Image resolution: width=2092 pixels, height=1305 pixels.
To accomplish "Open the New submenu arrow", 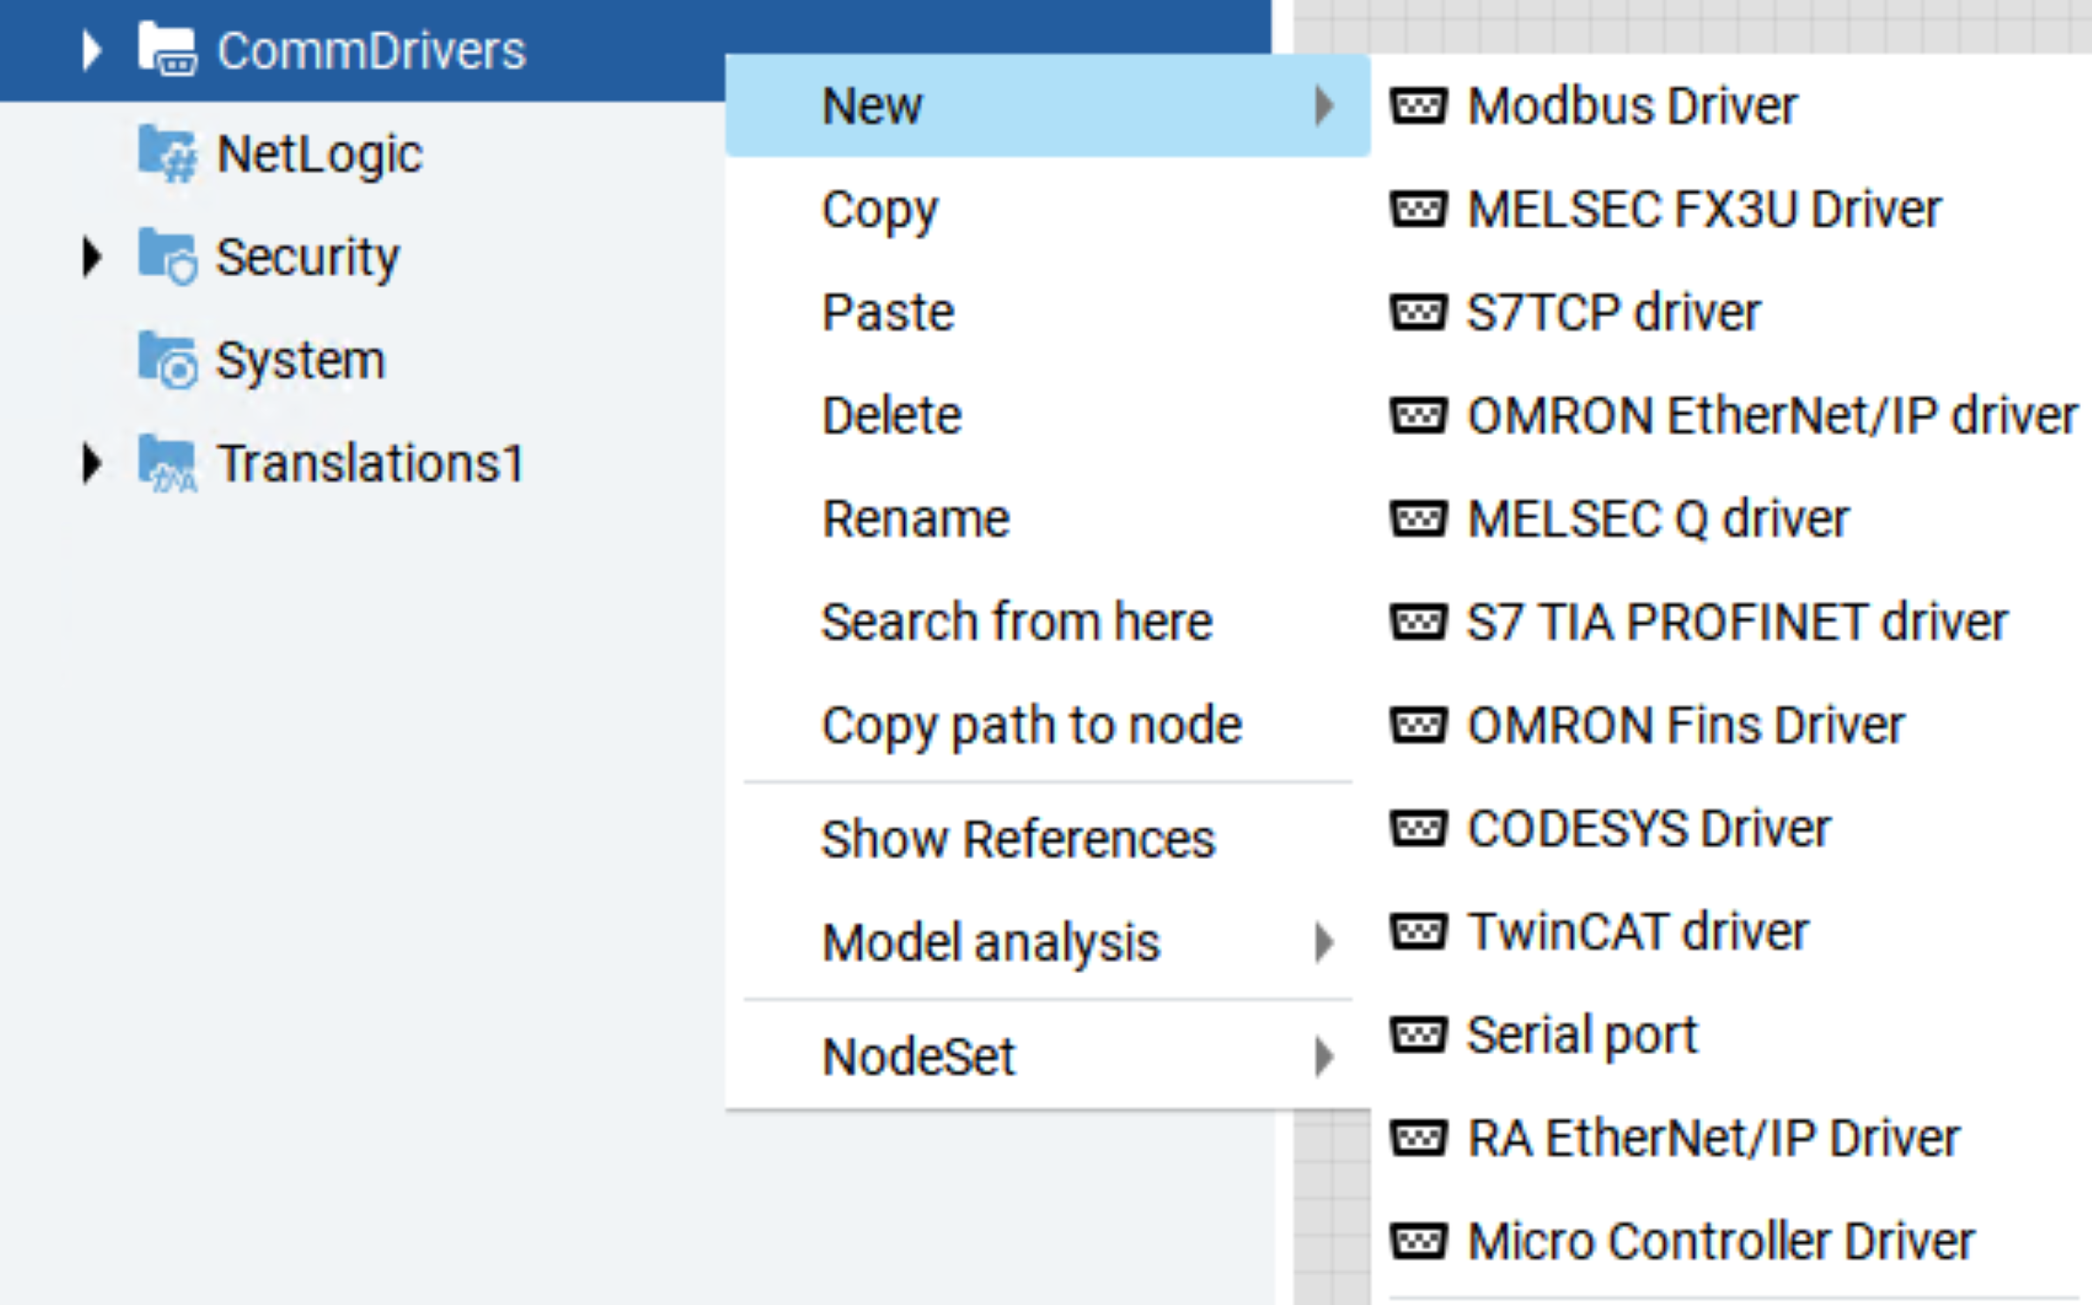I will 1324,106.
